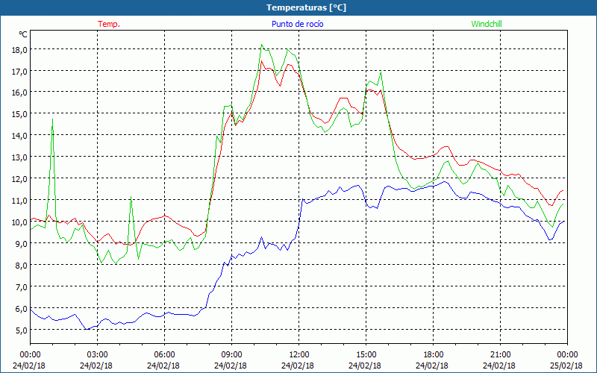Image resolution: width=597 pixels, height=373 pixels.
Task: Click the '13,0' y-axis value
Action: [x=19, y=157]
